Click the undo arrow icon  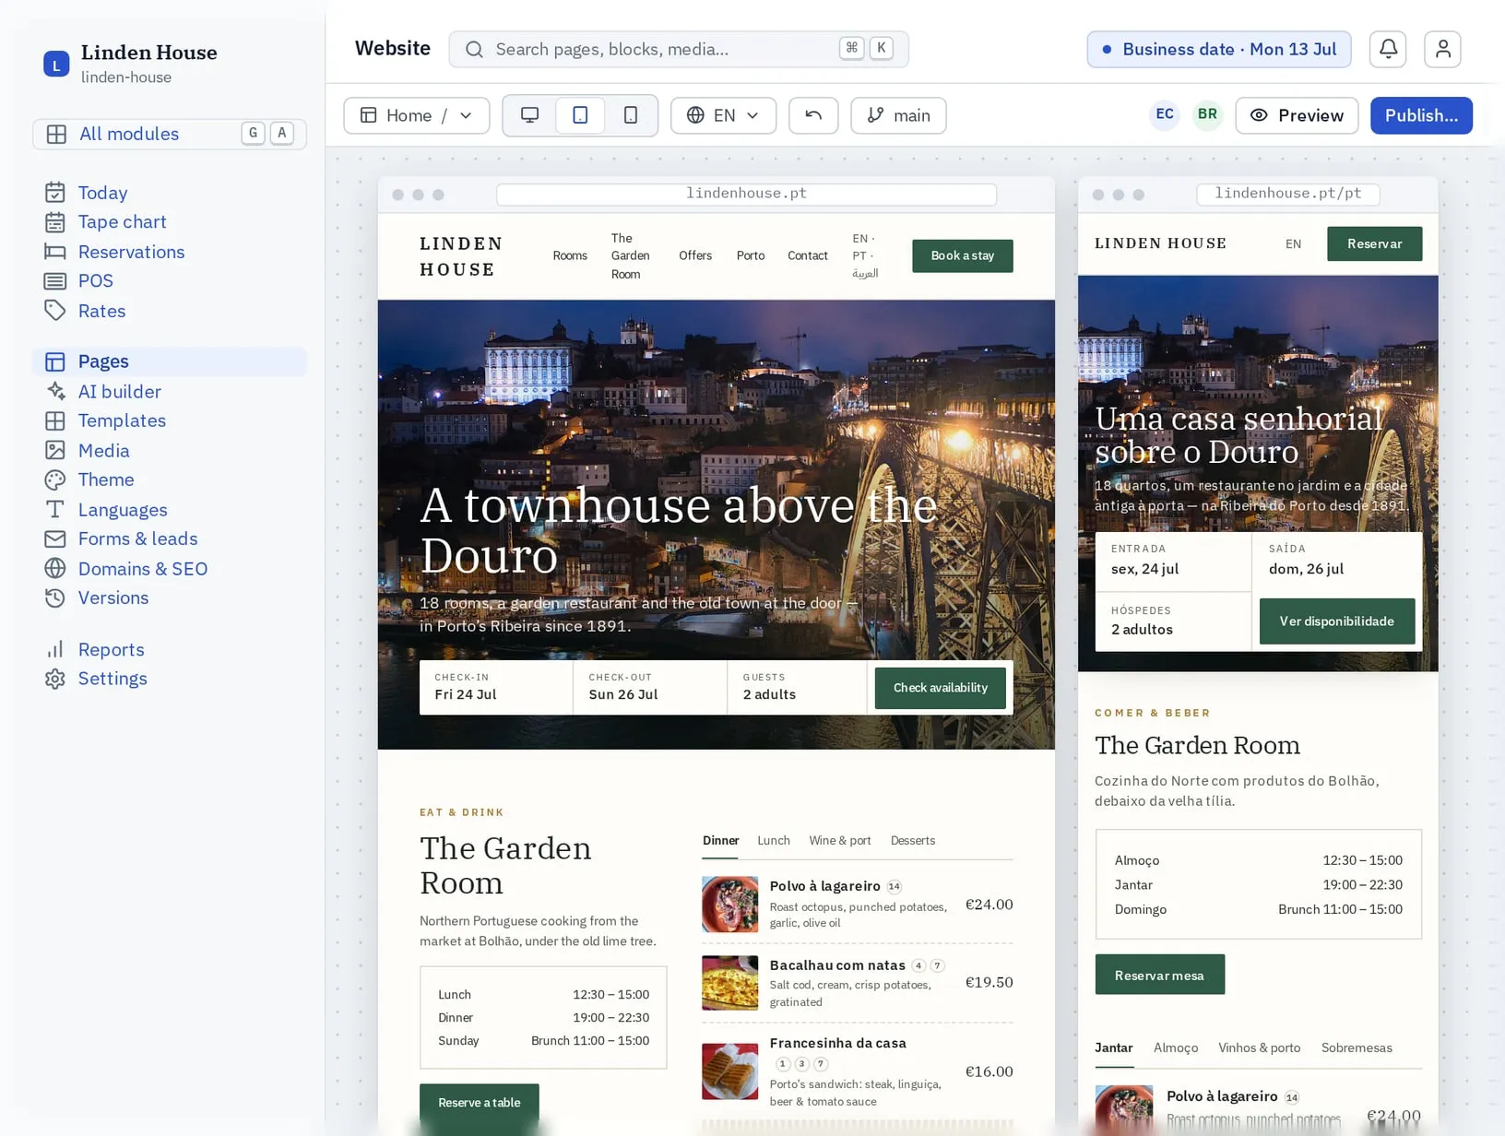813,115
